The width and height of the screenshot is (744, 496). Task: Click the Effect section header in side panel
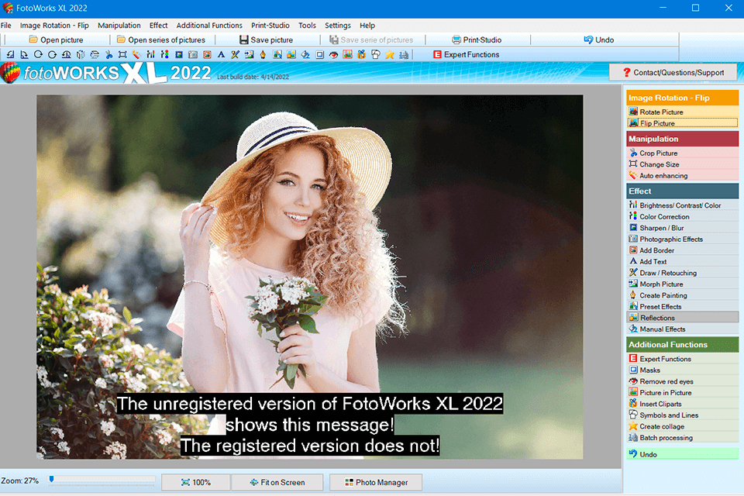pyautogui.click(x=682, y=191)
